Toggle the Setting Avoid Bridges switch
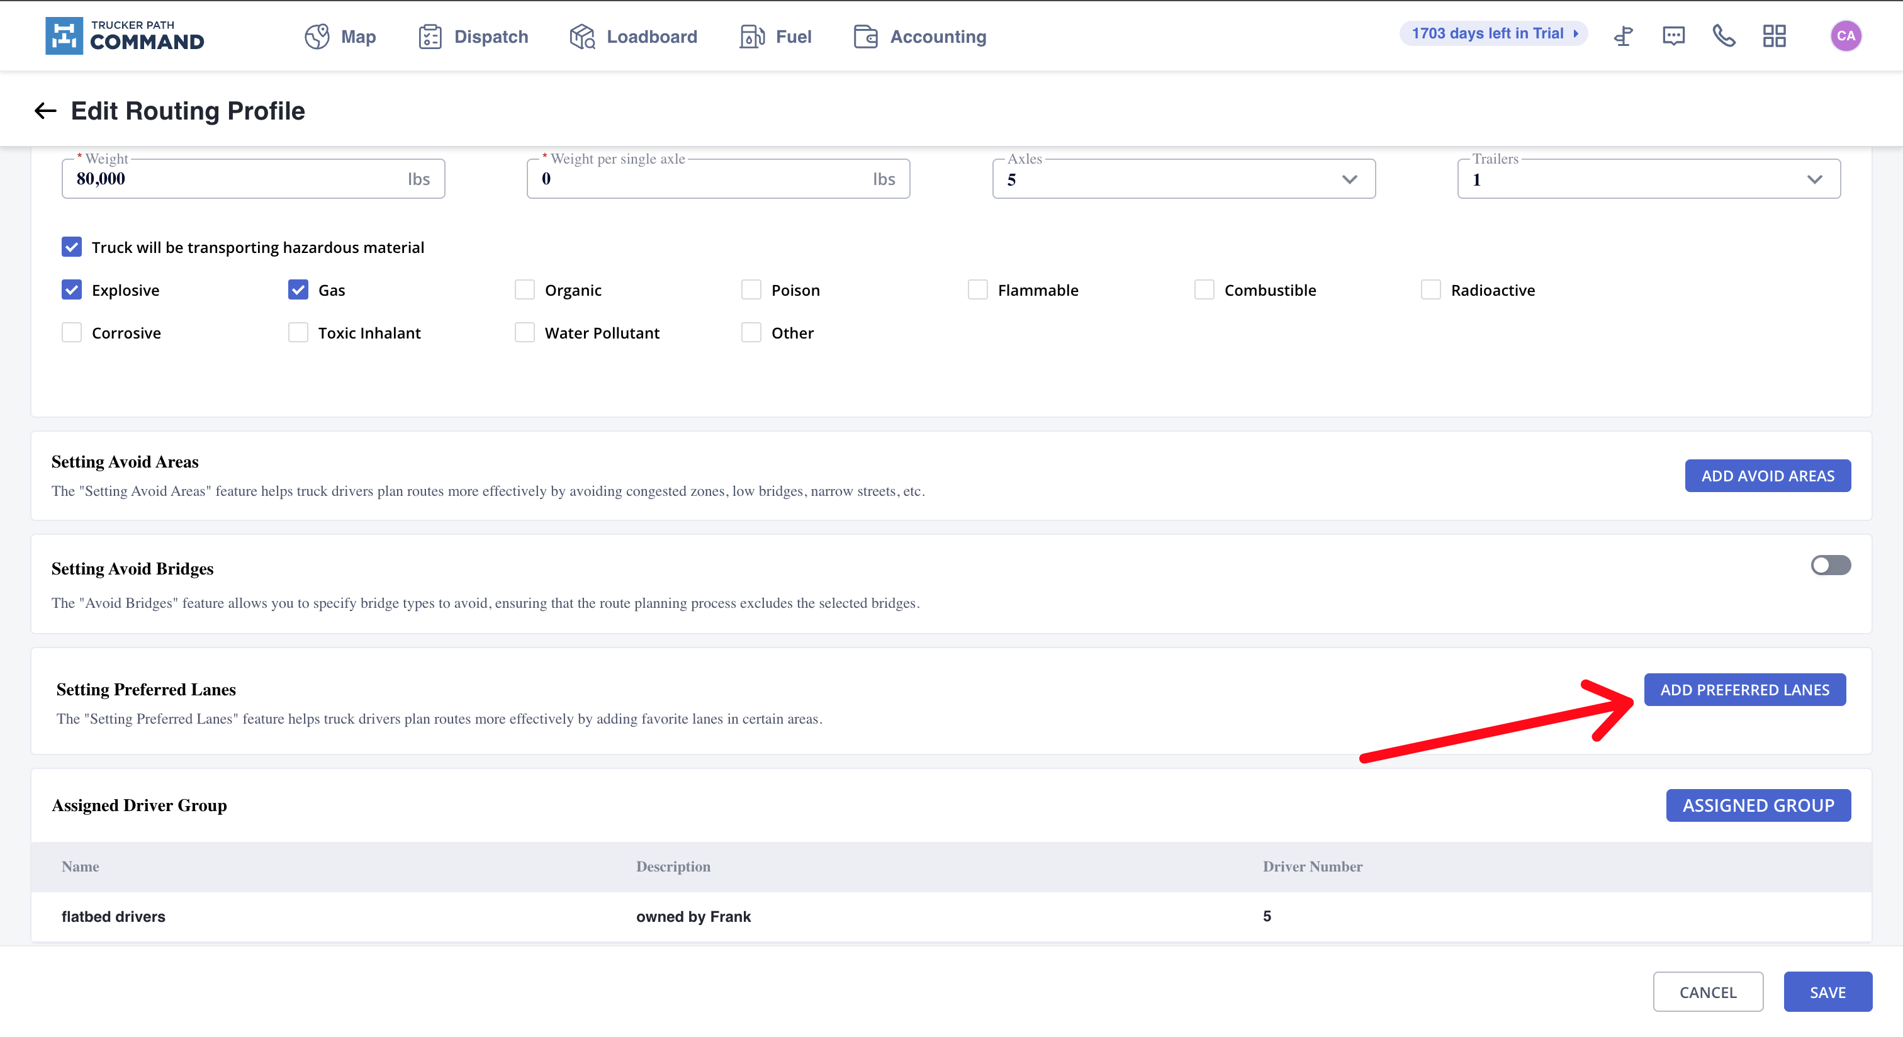1903x1037 pixels. 1830,565
